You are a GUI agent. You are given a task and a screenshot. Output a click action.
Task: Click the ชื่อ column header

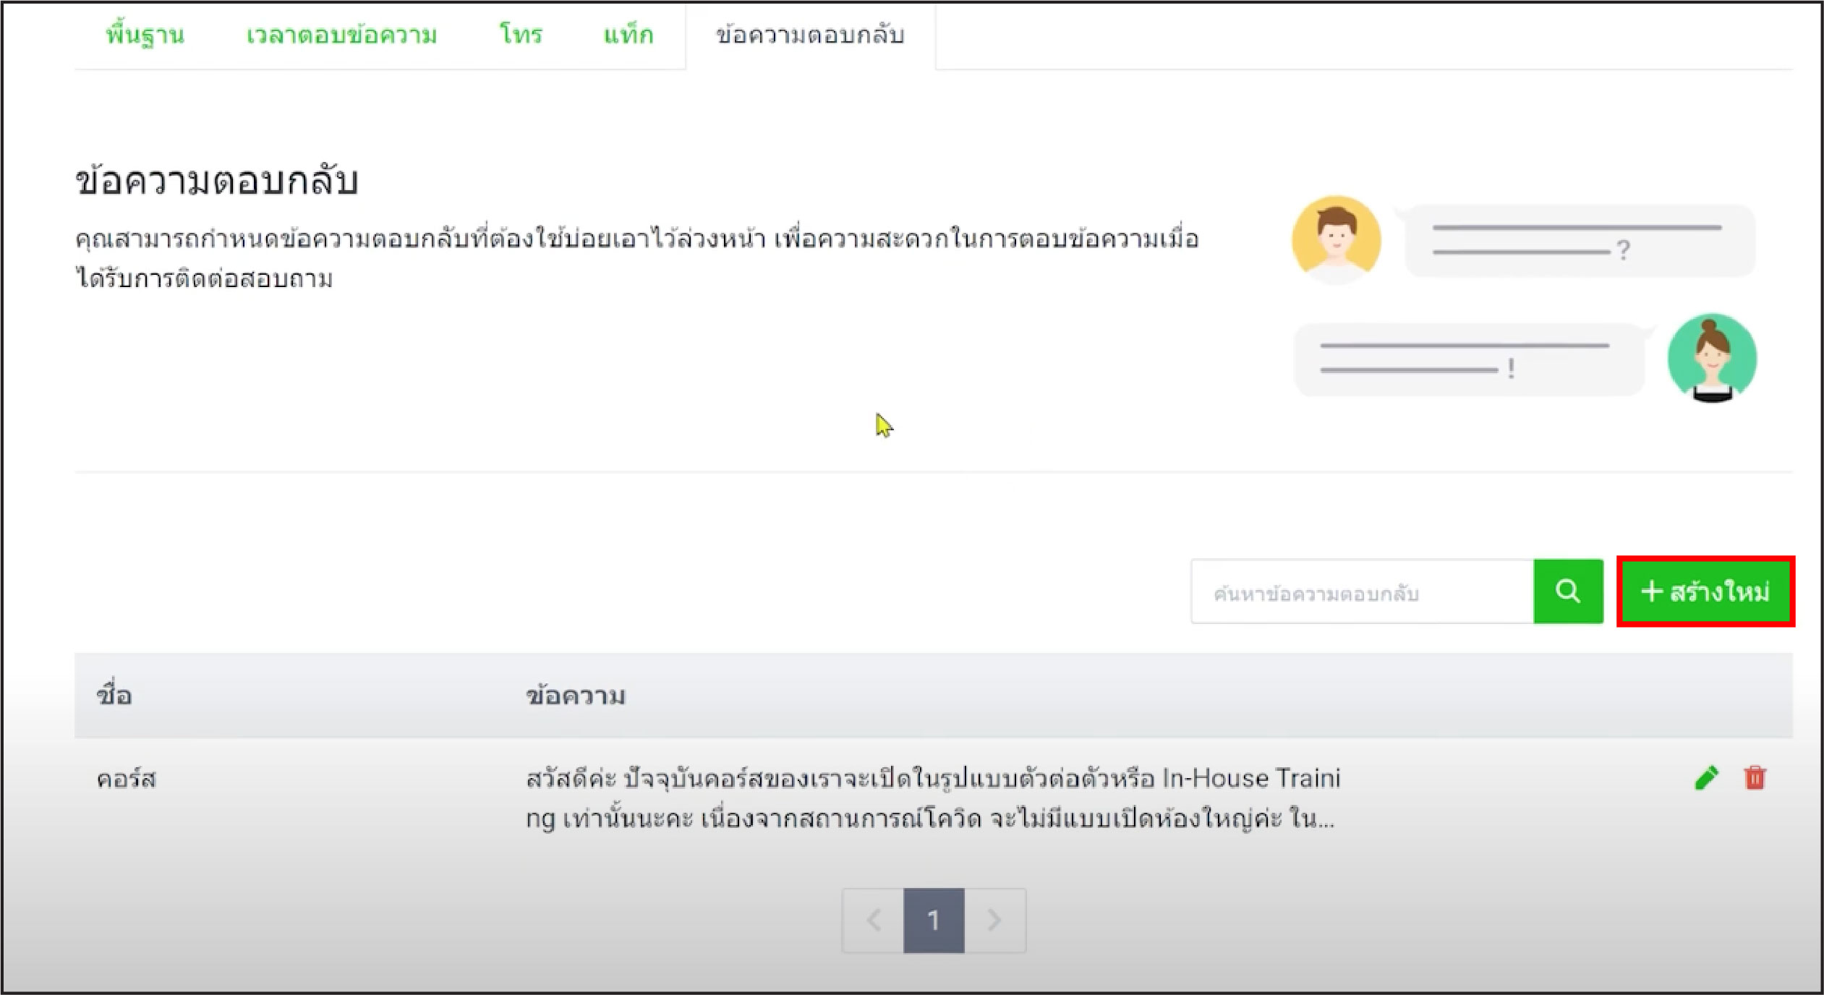pos(114,695)
